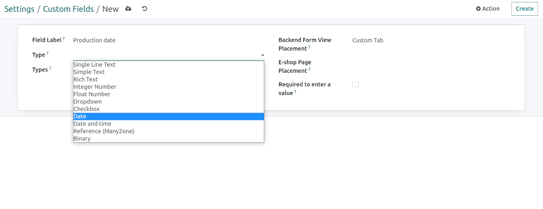
Task: Select the Rich Text option
Action: [x=168, y=80]
